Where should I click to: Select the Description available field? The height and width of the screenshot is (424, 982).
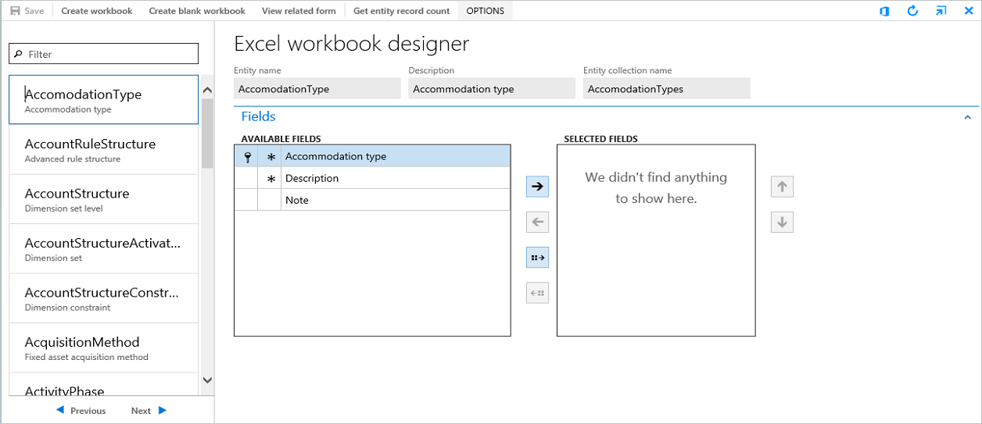click(372, 178)
